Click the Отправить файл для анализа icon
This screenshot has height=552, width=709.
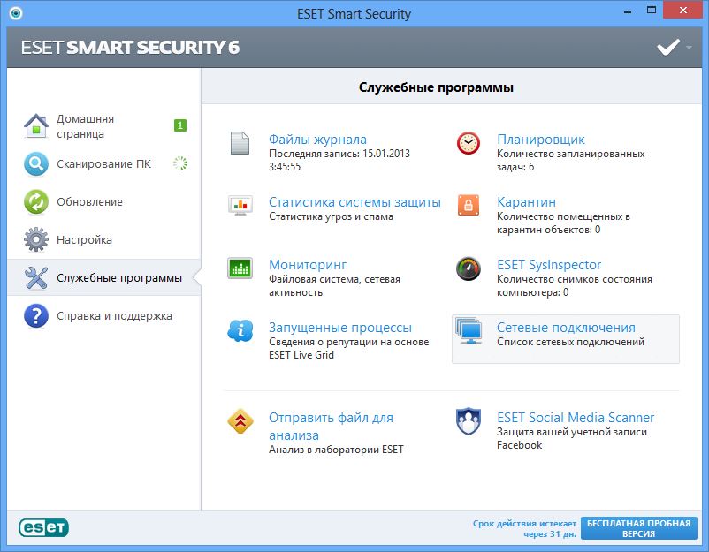point(240,421)
